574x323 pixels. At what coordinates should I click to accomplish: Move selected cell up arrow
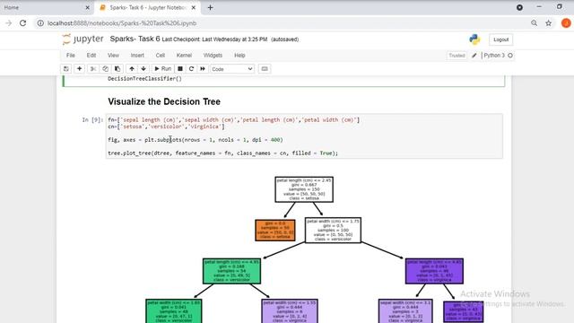click(x=132, y=69)
